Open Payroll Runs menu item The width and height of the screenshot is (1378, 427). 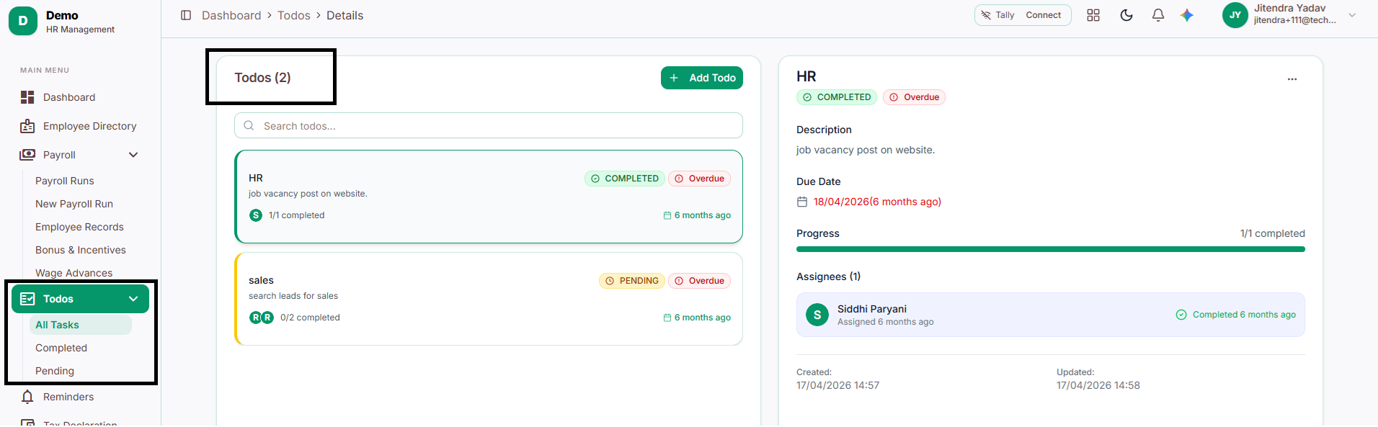pos(65,181)
